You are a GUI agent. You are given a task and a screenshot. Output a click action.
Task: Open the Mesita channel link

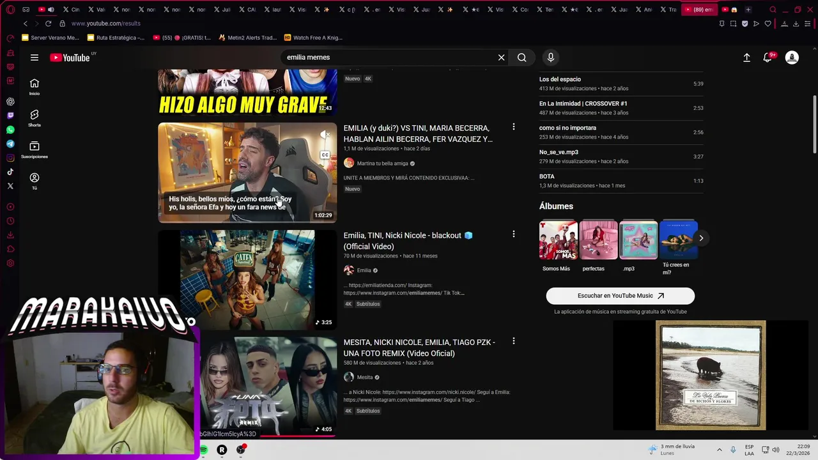(x=365, y=377)
